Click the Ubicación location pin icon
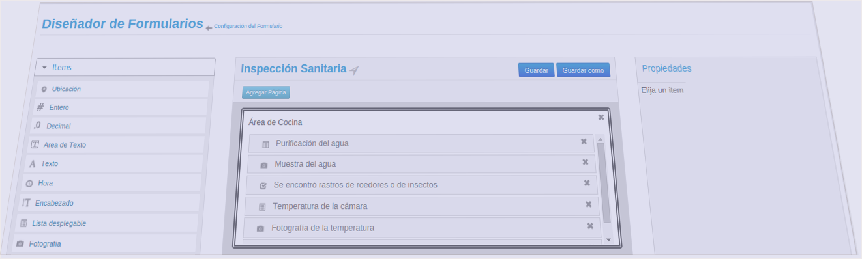The image size is (862, 259). [44, 89]
